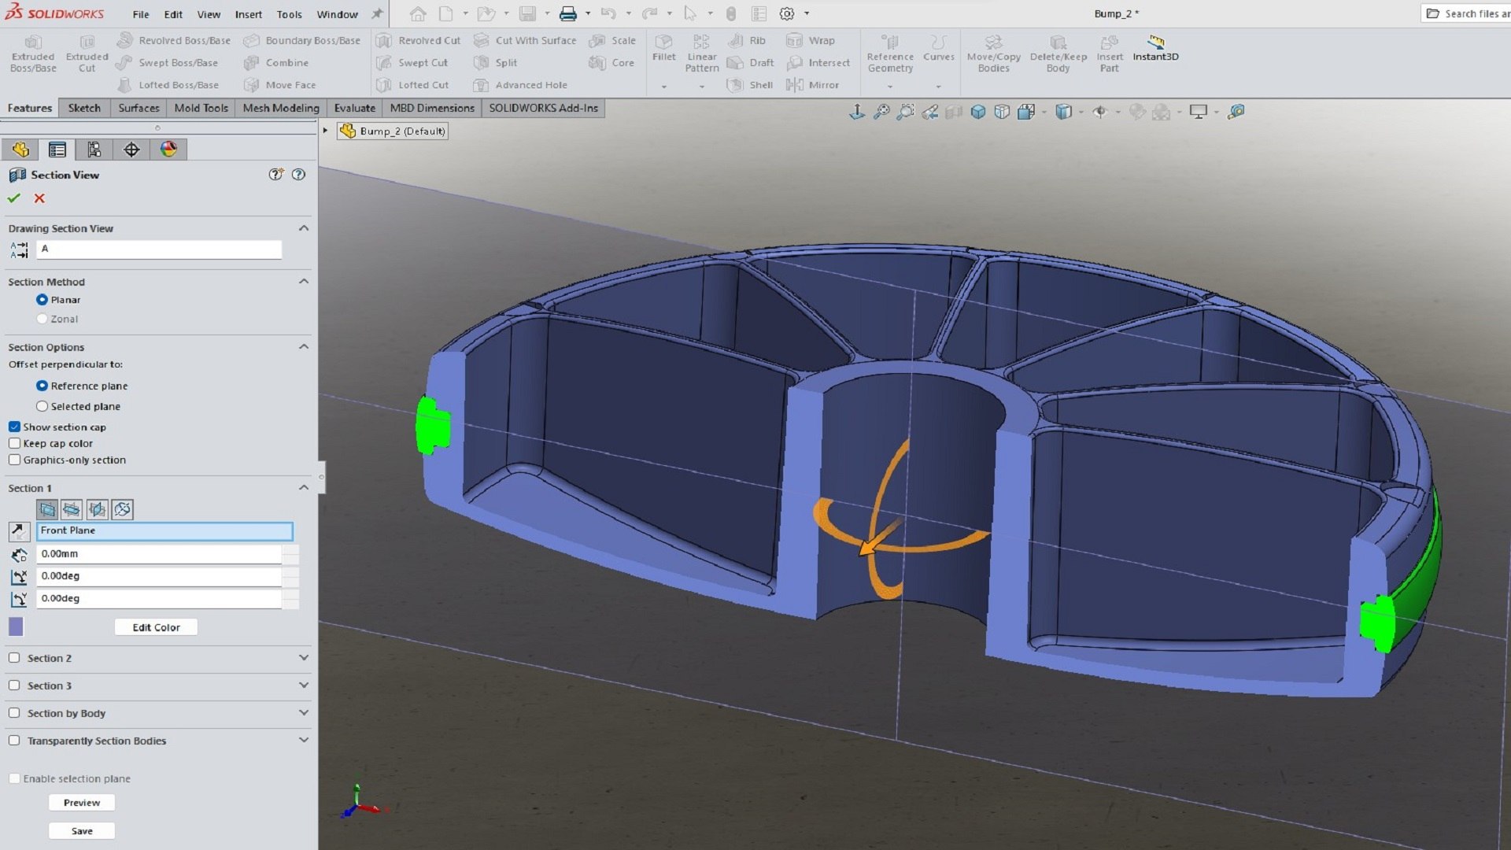This screenshot has width=1511, height=850.
Task: Select the Shell tool
Action: click(750, 84)
